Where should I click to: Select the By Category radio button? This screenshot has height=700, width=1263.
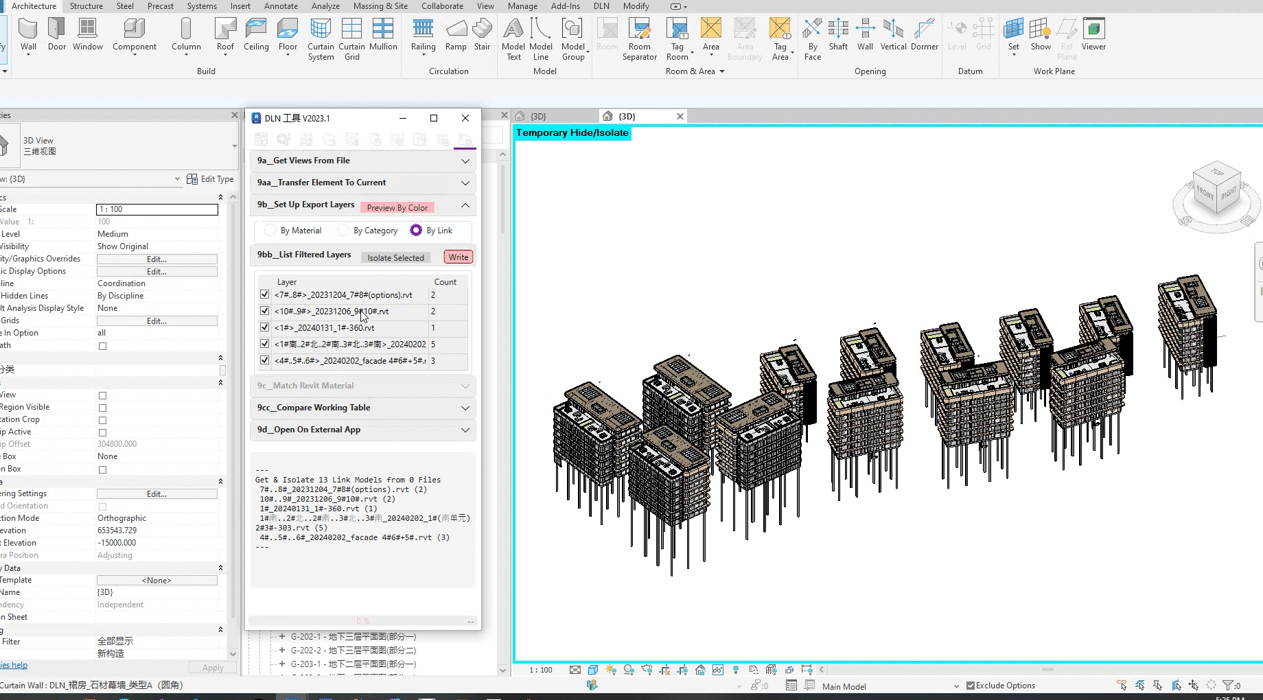[344, 231]
